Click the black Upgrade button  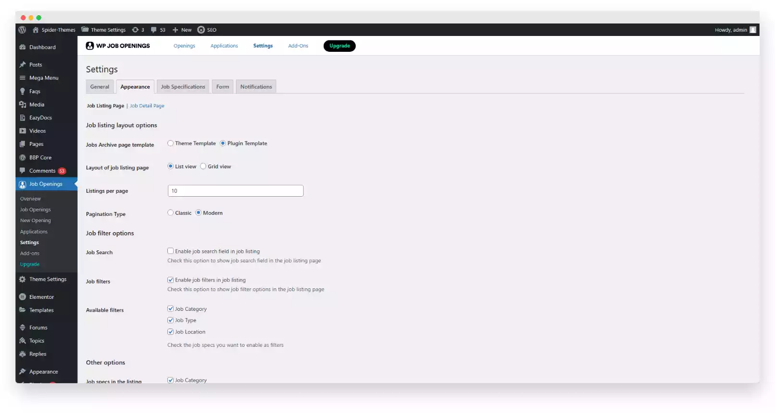340,46
